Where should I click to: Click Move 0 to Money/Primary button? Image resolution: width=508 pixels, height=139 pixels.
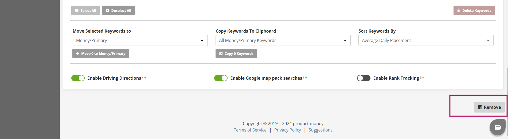[x=101, y=53]
